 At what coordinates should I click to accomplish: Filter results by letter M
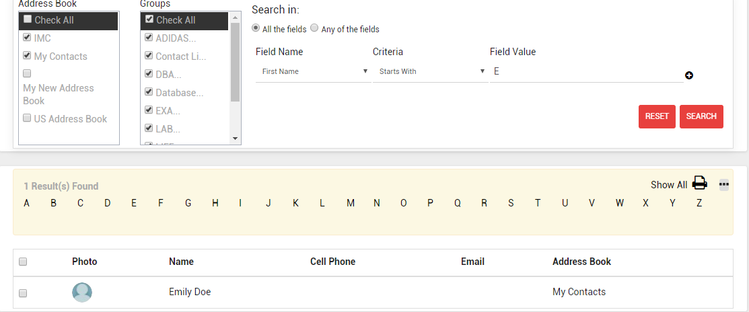click(351, 203)
